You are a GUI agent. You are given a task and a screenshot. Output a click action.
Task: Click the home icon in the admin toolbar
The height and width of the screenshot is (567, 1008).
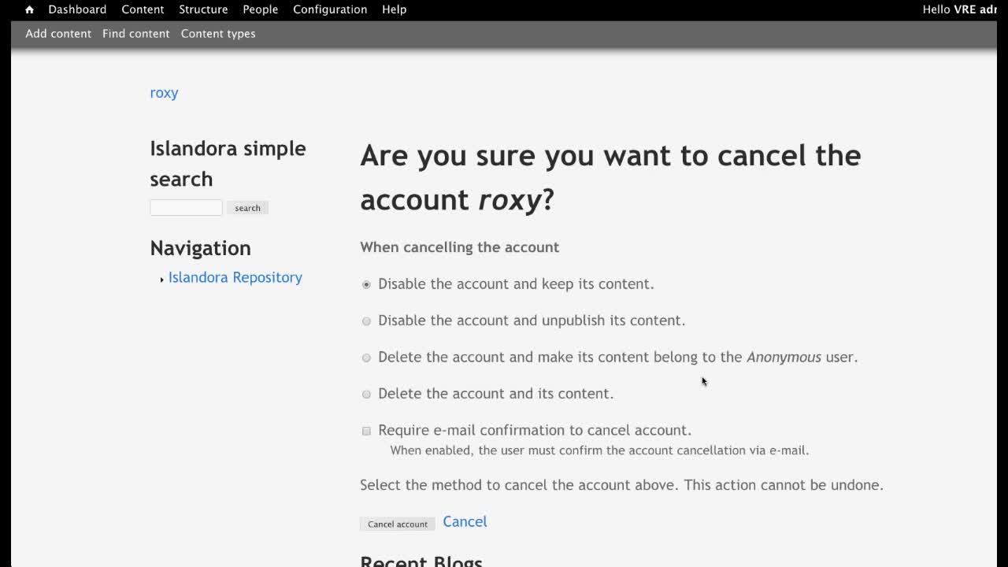tap(29, 9)
